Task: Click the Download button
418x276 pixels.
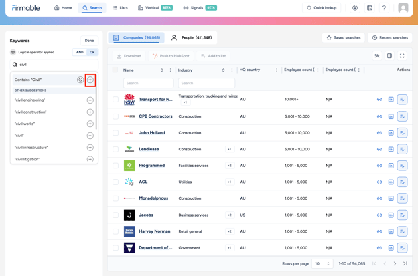Action: (129, 56)
